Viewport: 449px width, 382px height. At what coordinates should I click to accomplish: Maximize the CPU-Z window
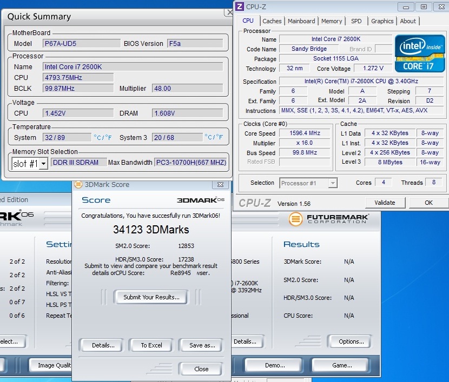(x=424, y=7)
